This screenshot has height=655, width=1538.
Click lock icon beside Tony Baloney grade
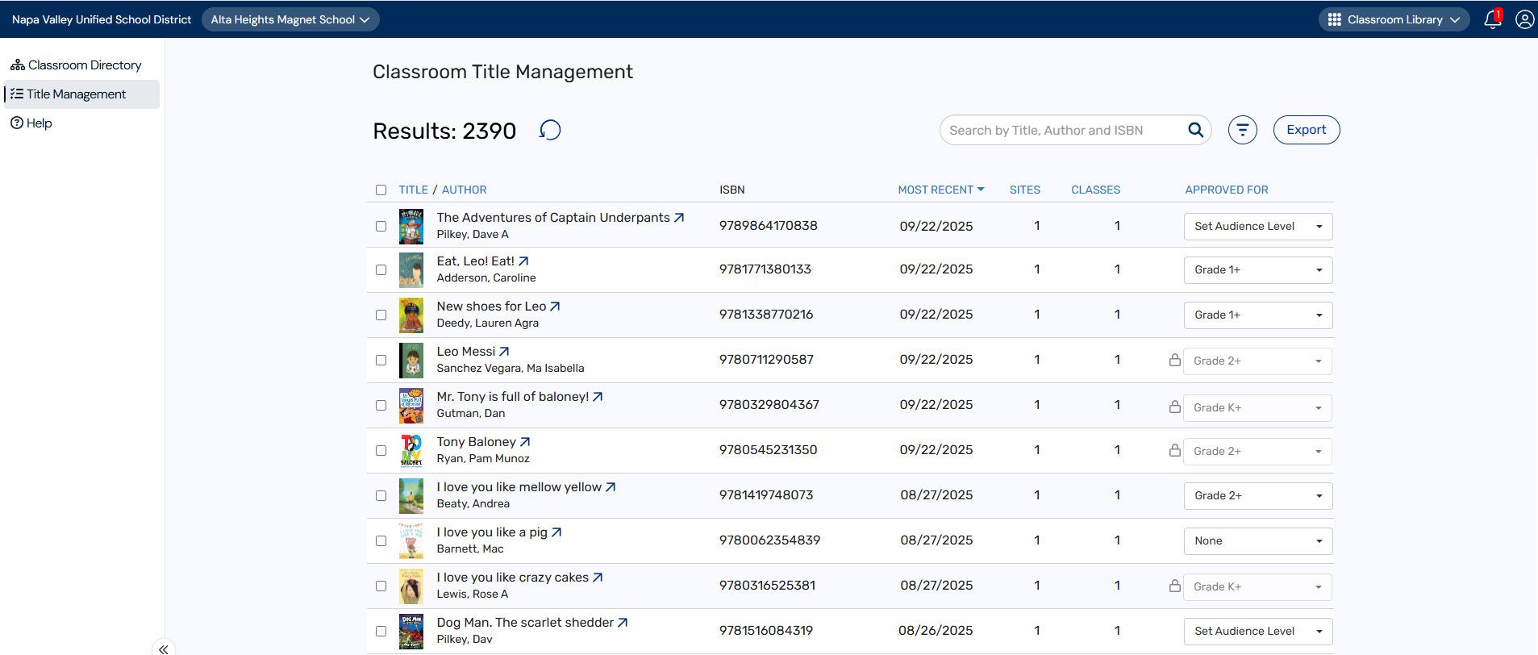pos(1175,450)
